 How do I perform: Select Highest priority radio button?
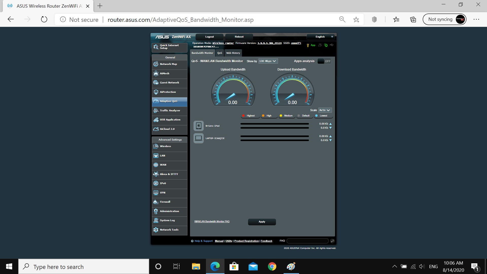tap(243, 115)
